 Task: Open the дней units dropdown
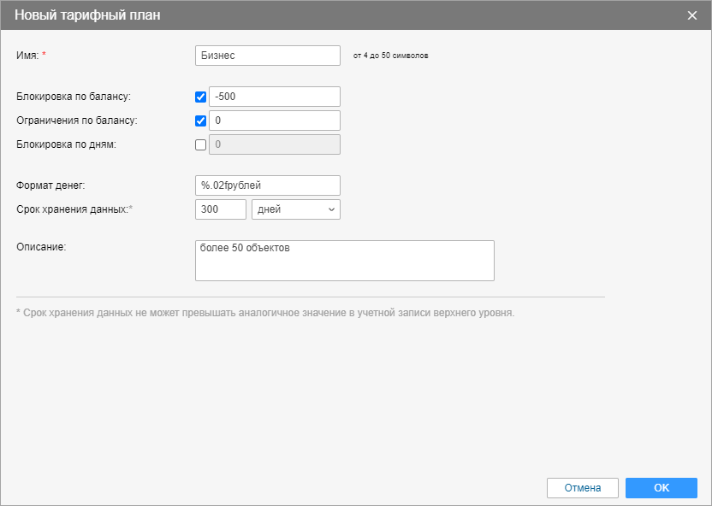coord(296,209)
